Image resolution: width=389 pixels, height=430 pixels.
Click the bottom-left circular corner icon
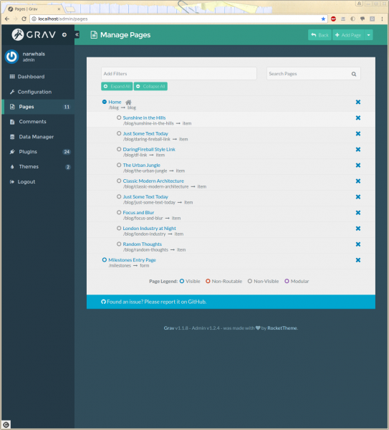[6, 425]
